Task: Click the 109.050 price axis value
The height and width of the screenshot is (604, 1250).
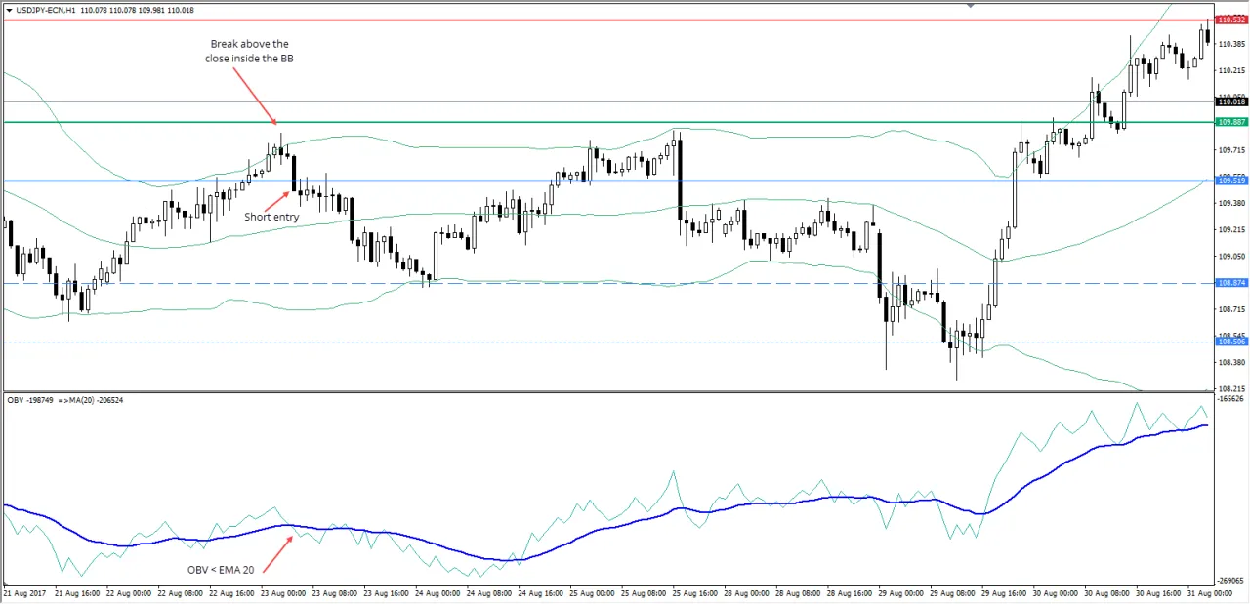Action: [x=1231, y=256]
